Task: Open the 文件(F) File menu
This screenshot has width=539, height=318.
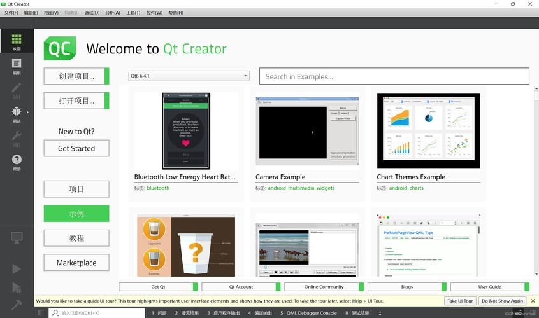Action: [x=11, y=13]
